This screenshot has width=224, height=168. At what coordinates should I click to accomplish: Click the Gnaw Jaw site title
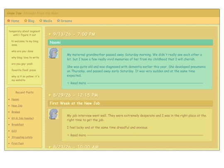coord(14,13)
